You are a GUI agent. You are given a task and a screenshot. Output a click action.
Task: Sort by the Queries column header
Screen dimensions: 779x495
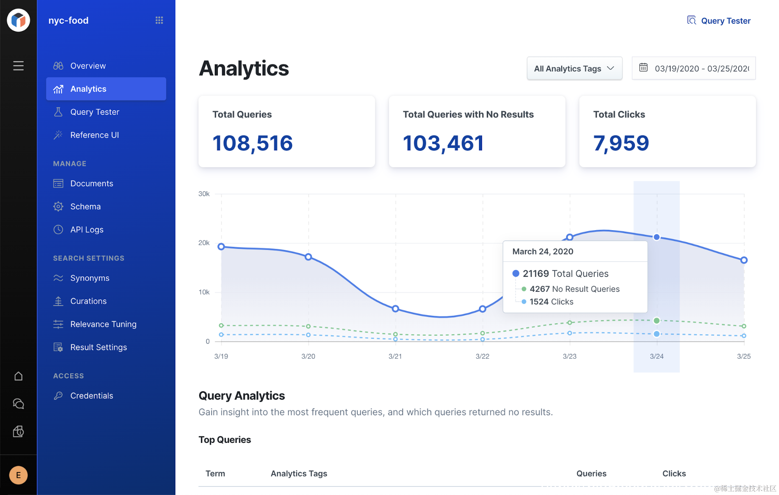click(x=591, y=474)
